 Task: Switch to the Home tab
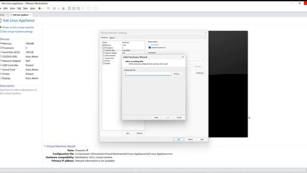(x=2, y=15)
